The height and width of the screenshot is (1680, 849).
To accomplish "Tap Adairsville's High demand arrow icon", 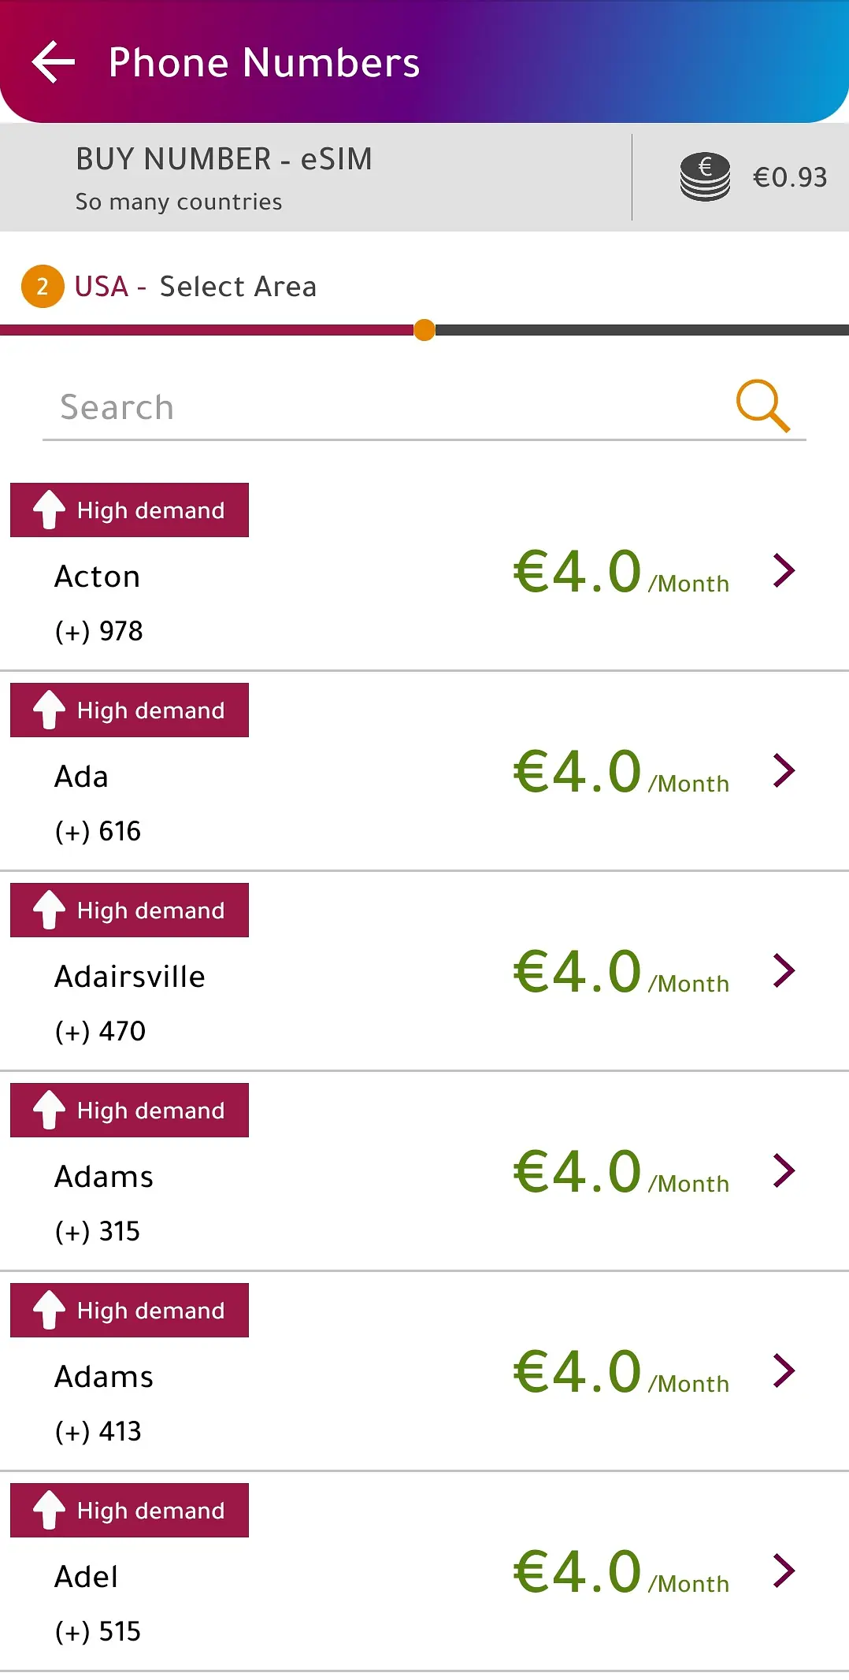I will 49,910.
